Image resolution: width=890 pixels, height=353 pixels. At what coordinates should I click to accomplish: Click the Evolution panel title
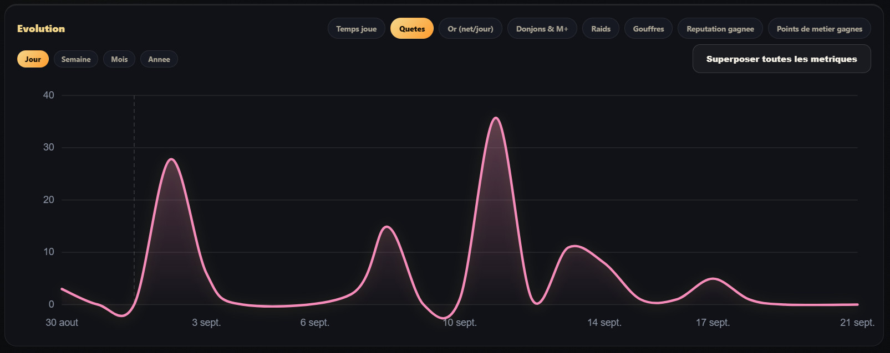(x=41, y=29)
